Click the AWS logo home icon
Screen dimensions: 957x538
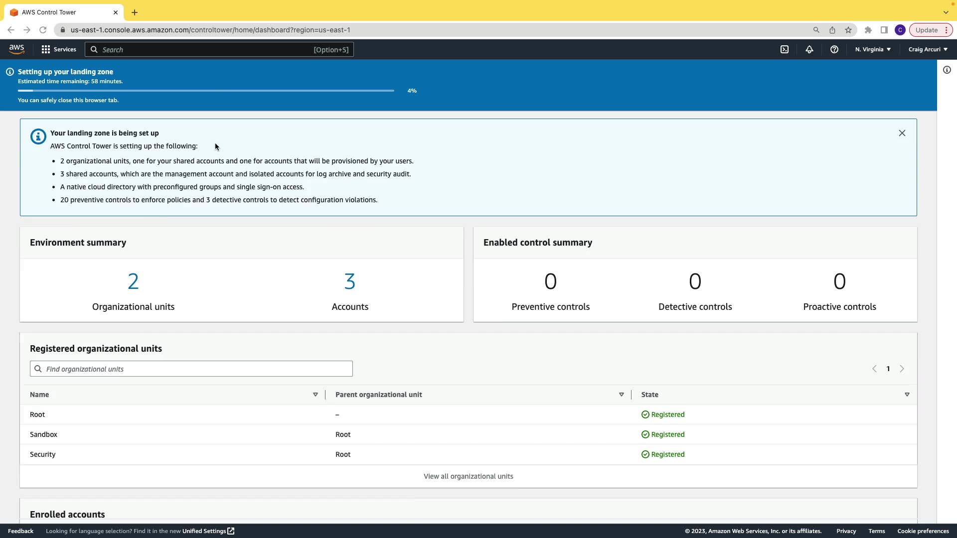(16, 49)
